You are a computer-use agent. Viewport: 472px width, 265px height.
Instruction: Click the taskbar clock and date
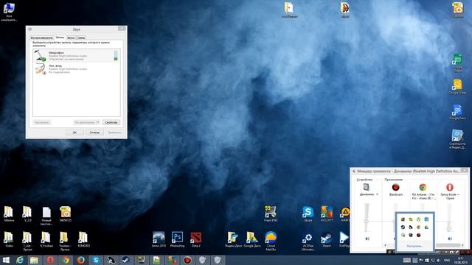click(x=461, y=260)
